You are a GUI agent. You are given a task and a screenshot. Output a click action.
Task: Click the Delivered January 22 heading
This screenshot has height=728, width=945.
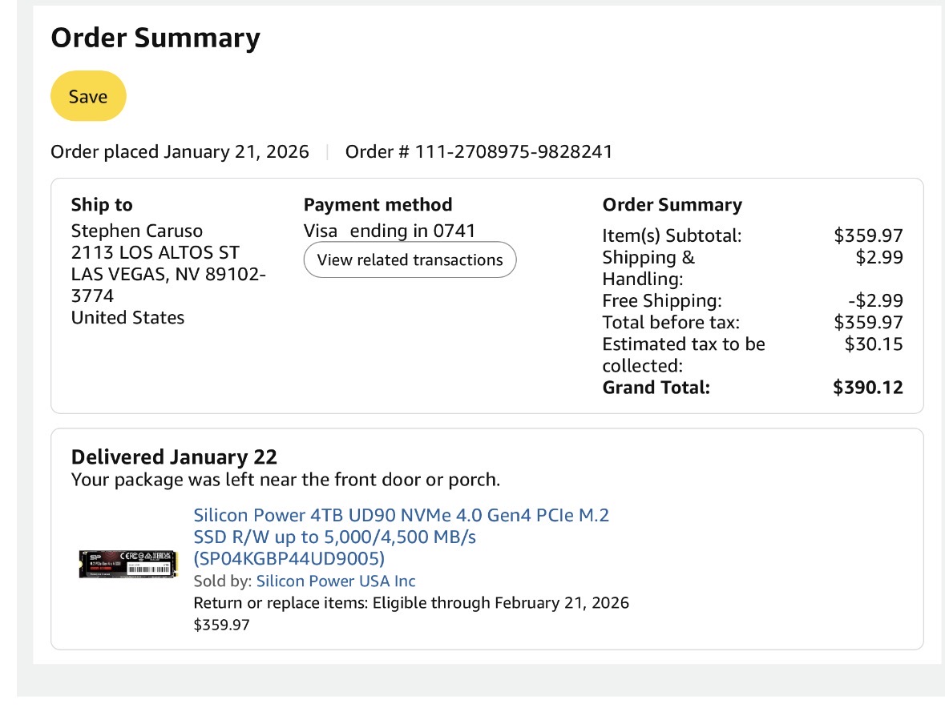[x=174, y=457]
